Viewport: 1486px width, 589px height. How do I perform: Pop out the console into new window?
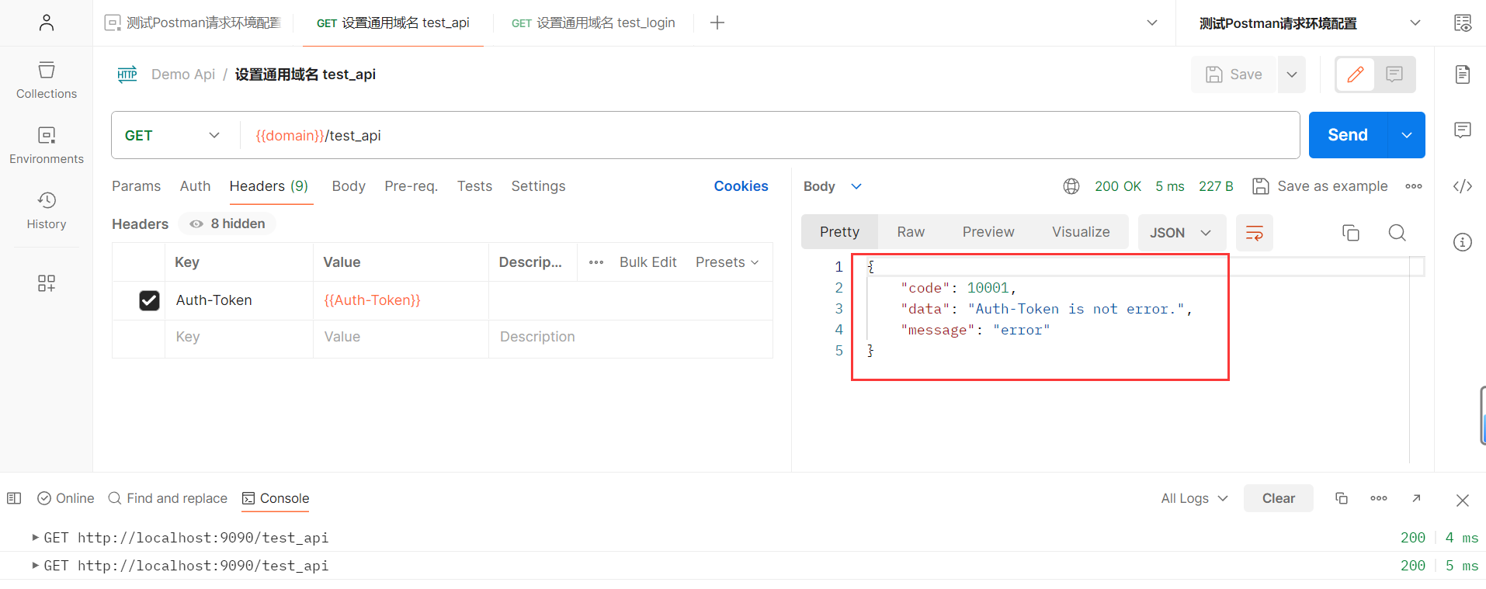1416,498
